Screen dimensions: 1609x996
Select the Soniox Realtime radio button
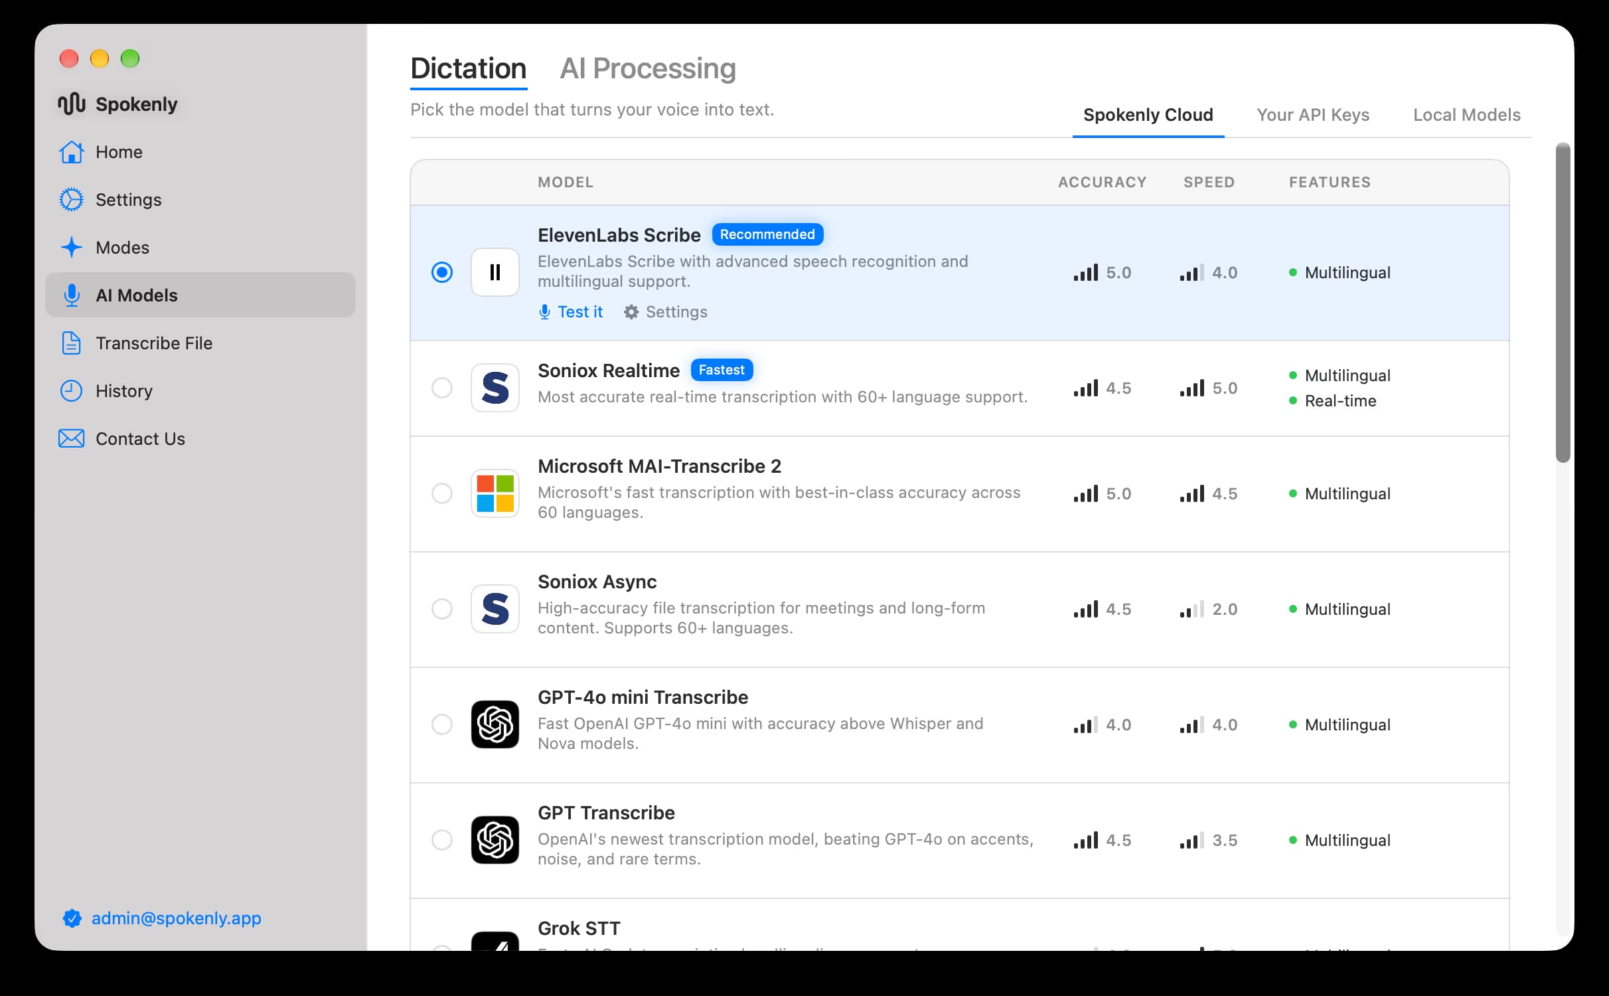pos(442,388)
